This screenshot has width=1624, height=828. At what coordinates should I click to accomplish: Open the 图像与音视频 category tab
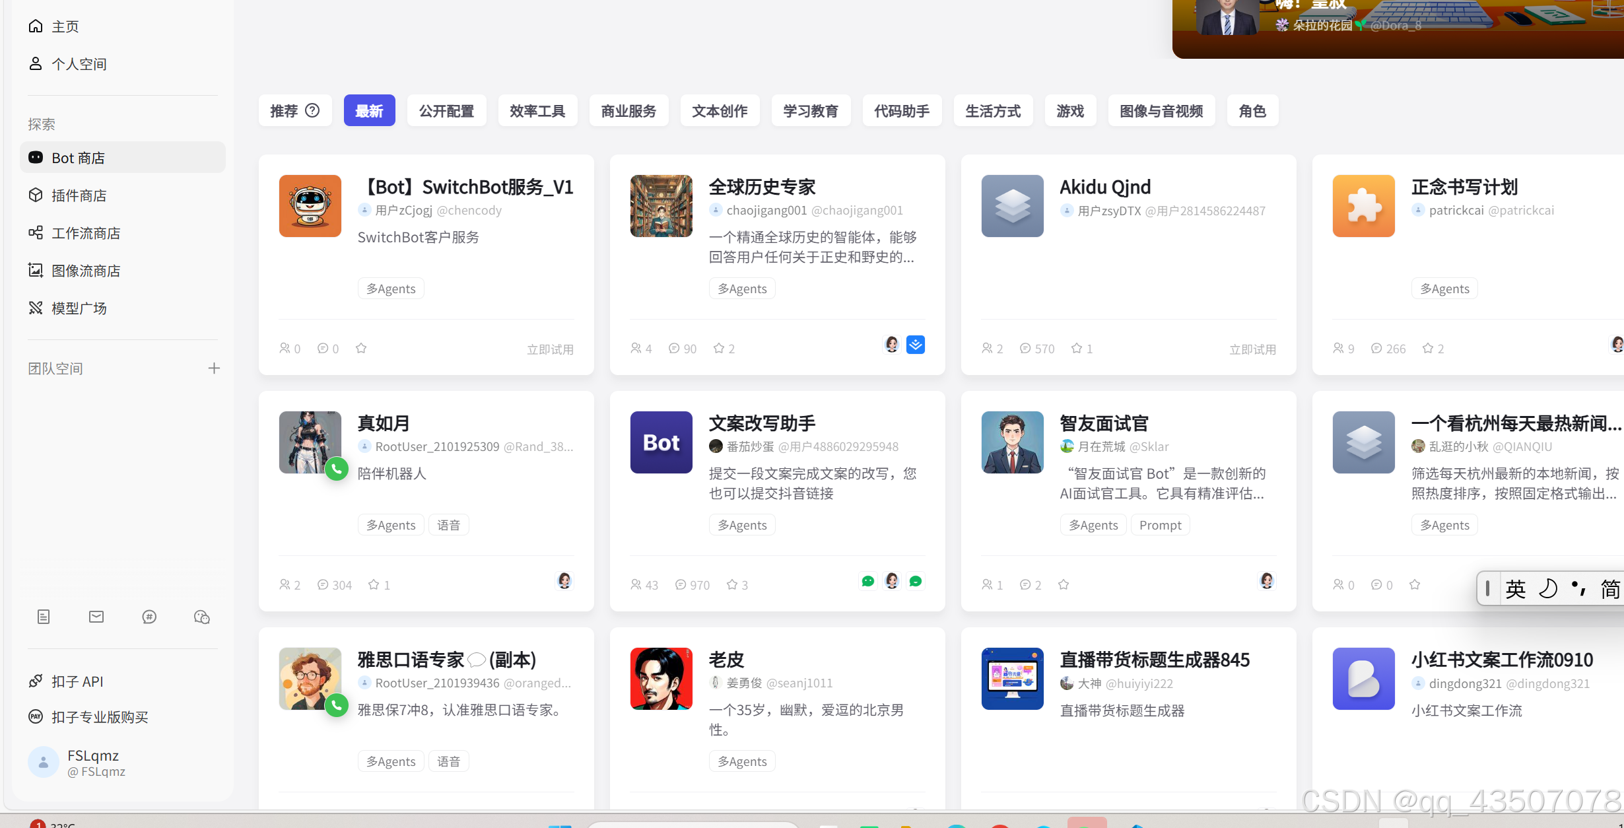[1161, 111]
